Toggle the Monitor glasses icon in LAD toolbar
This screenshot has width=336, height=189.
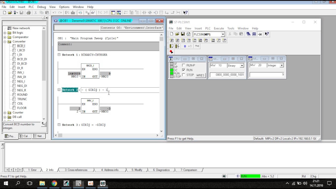coord(93,13)
